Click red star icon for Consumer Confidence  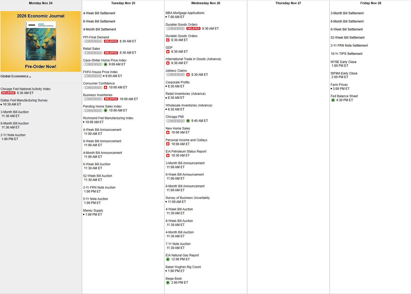[106, 87]
